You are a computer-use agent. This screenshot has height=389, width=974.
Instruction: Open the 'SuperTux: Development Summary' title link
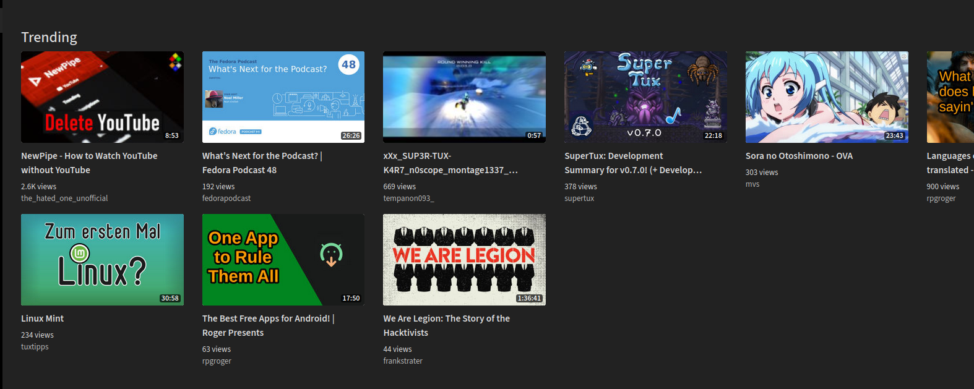pos(613,156)
